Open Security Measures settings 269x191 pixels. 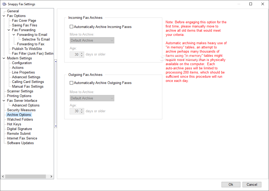(21, 110)
